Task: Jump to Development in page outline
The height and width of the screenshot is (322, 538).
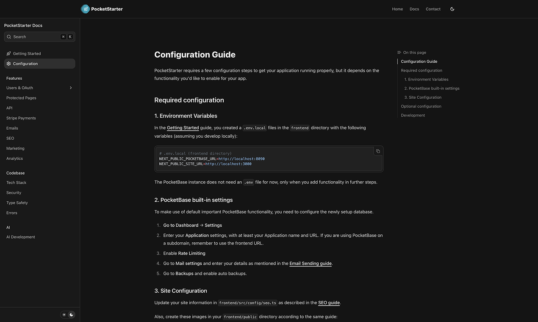Action: point(413,115)
